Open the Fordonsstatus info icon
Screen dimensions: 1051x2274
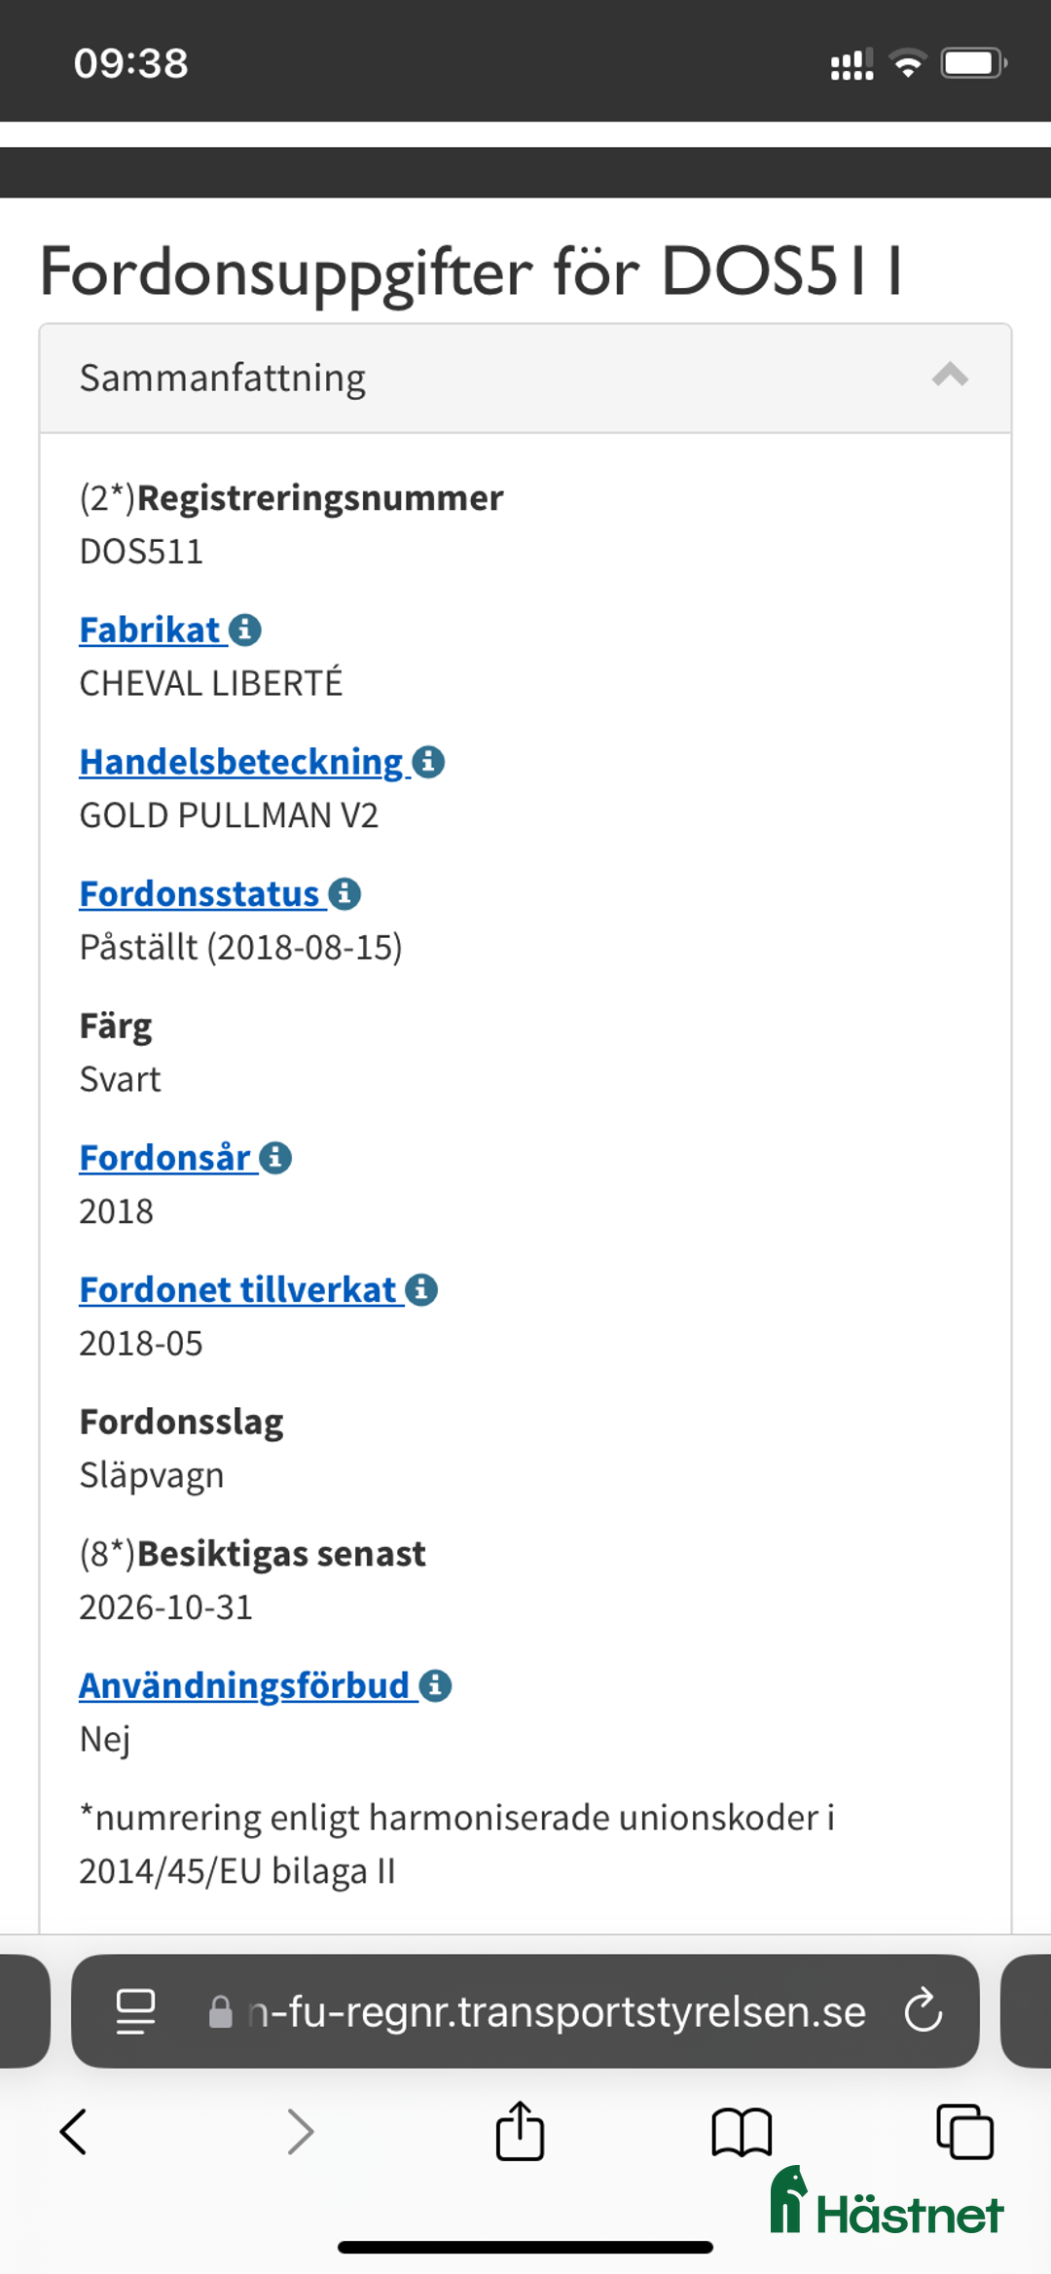[x=346, y=893]
